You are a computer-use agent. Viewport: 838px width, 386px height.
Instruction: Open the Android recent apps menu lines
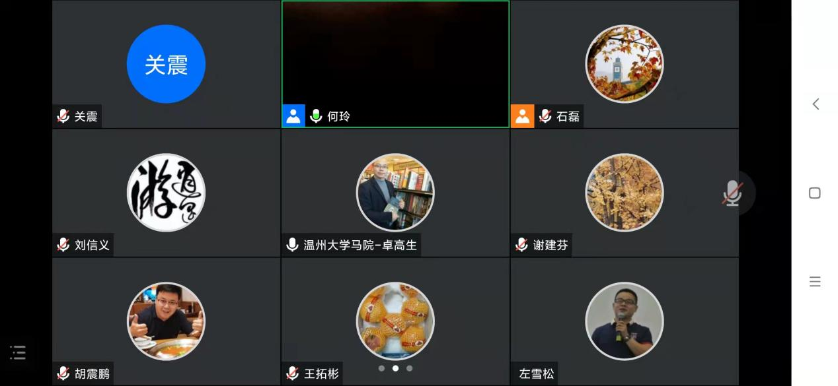815,282
